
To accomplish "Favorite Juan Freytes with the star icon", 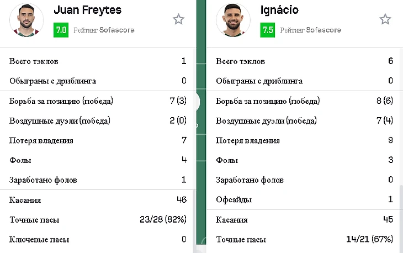I will coord(178,20).
